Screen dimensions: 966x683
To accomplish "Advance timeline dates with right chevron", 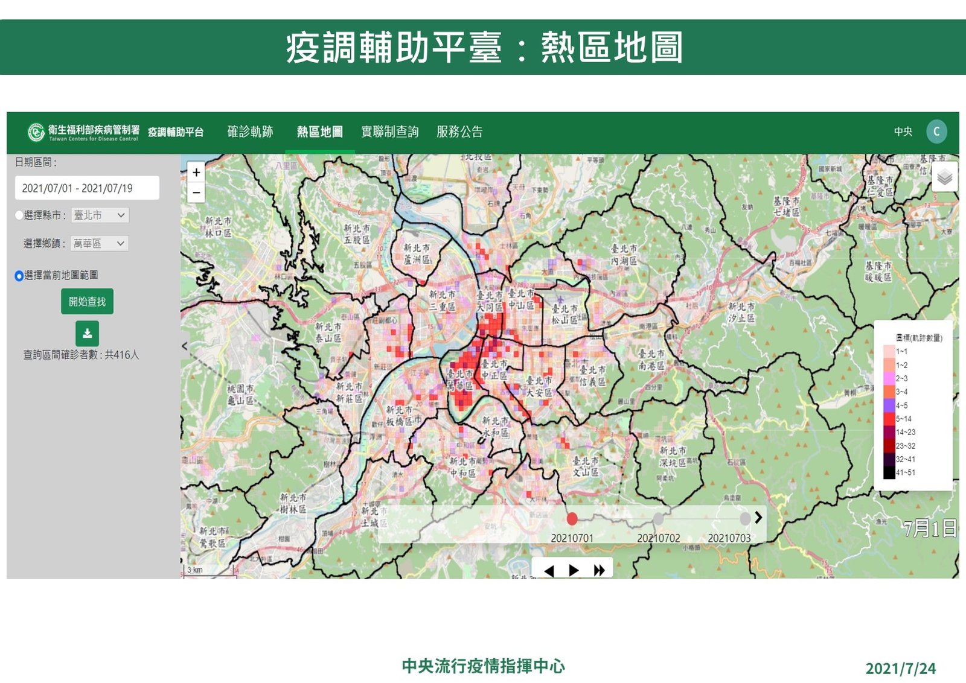I will pos(758,517).
